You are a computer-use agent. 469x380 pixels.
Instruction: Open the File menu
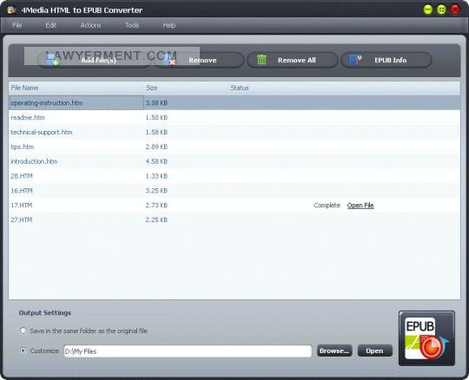coord(17,25)
